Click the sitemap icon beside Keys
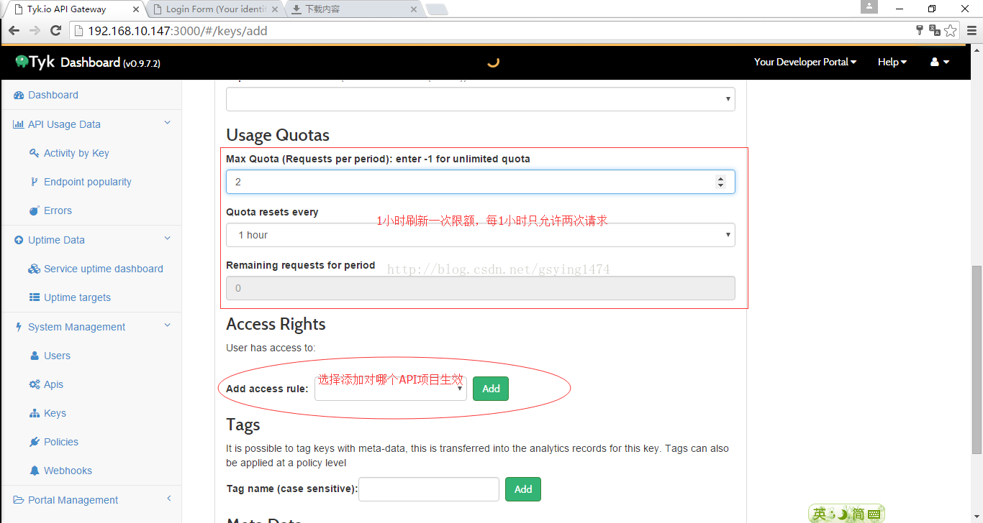This screenshot has width=983, height=523. coord(34,413)
